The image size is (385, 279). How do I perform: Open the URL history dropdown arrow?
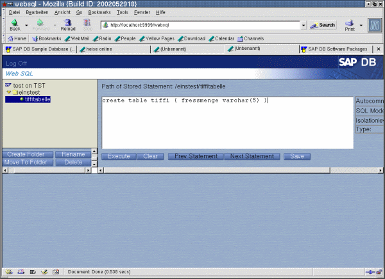click(x=303, y=26)
